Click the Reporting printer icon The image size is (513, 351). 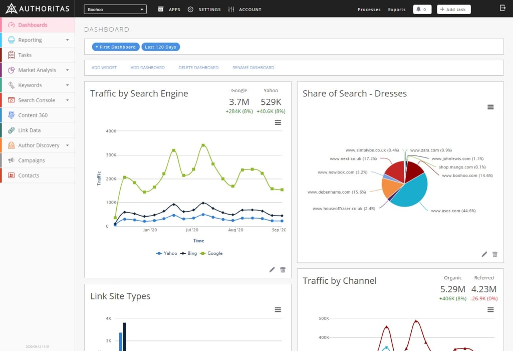[x=12, y=40]
